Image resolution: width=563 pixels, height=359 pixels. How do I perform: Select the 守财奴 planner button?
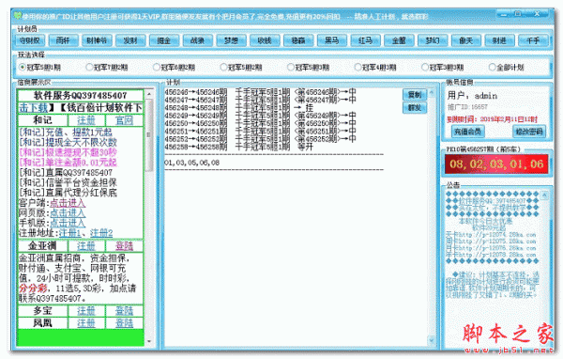[x=30, y=40]
